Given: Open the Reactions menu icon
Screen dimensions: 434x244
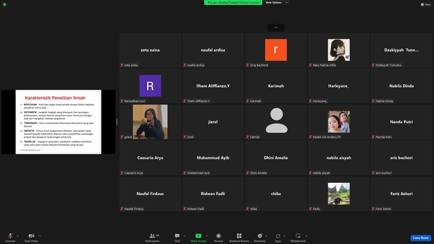Looking at the screenshot, I should 260,236.
